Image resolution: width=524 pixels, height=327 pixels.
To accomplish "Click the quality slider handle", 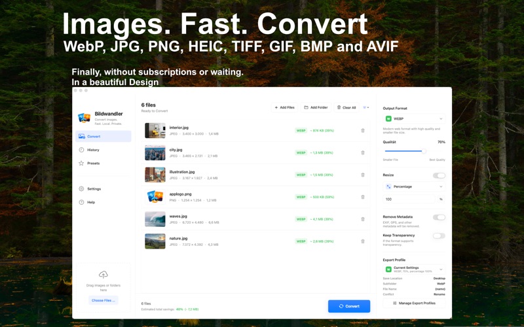I will tap(424, 151).
